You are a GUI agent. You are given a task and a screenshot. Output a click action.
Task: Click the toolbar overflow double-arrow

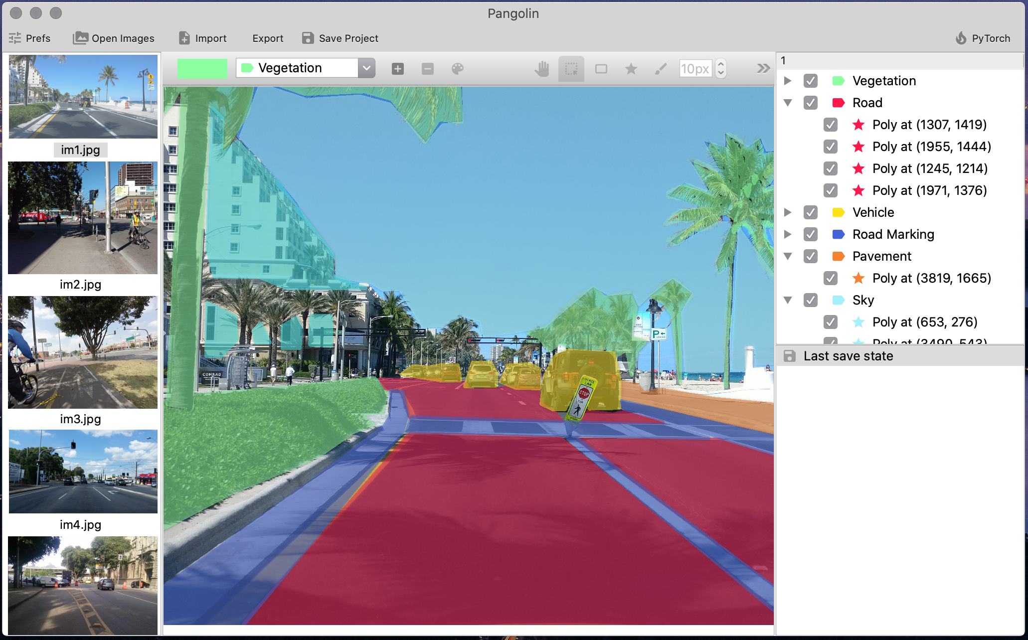pyautogui.click(x=763, y=68)
